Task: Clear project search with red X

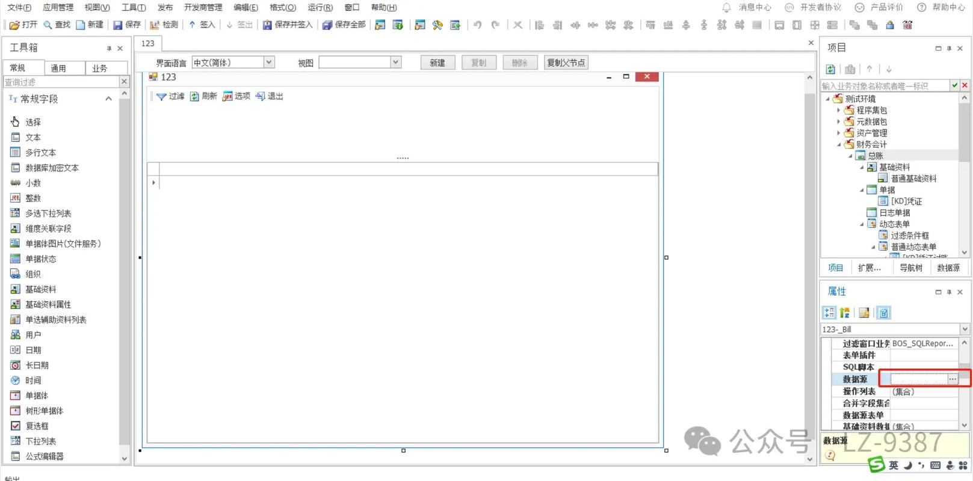Action: tap(965, 85)
